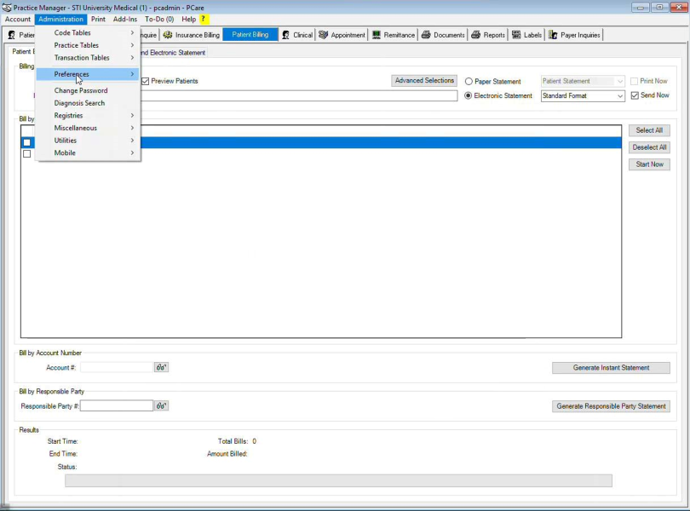Click the Payer Inquiries icon
The width and height of the screenshot is (690, 511).
(x=553, y=35)
